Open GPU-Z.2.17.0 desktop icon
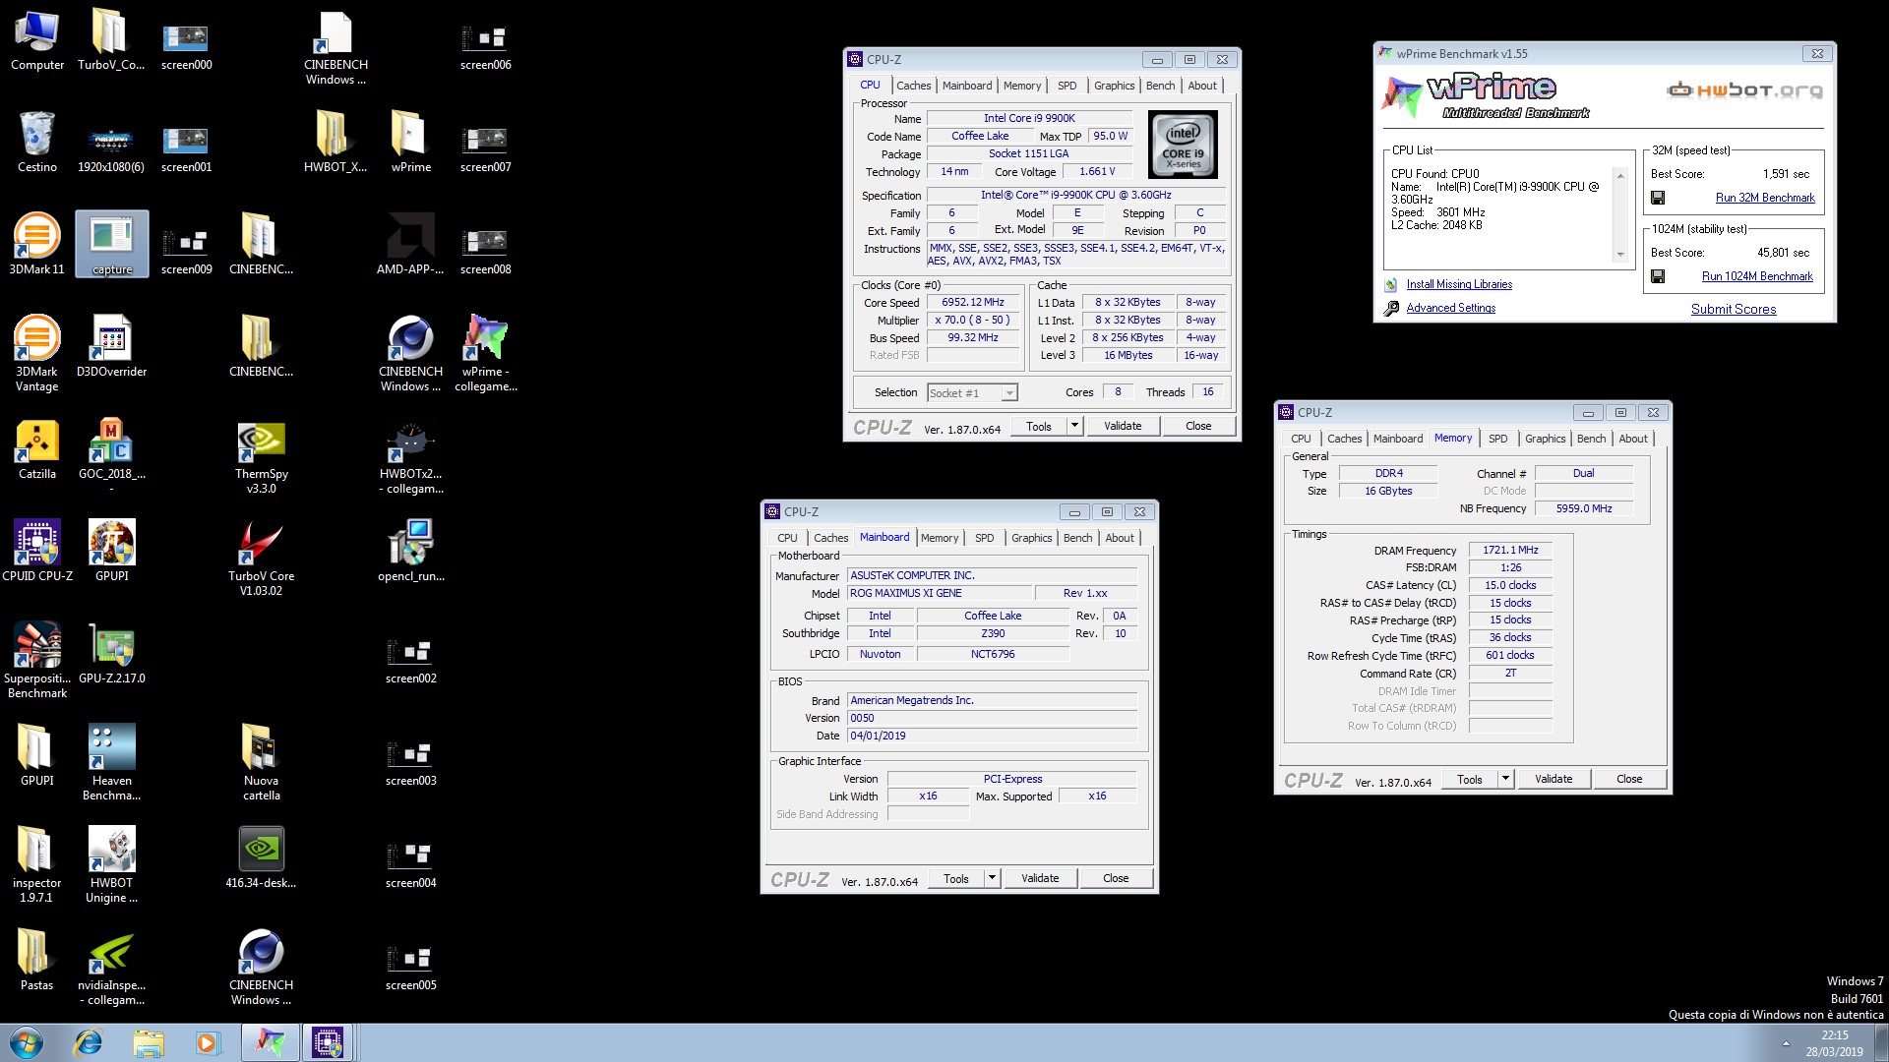The height and width of the screenshot is (1062, 1889). (x=112, y=653)
